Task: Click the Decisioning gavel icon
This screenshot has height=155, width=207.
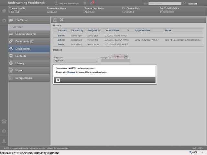Action: coord(11,48)
